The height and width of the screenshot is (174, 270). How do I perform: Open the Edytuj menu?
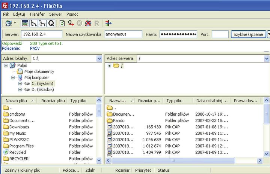(x=19, y=14)
